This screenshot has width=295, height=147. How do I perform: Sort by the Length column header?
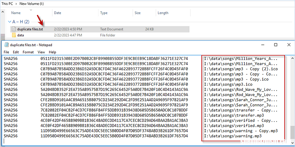pos(163,13)
